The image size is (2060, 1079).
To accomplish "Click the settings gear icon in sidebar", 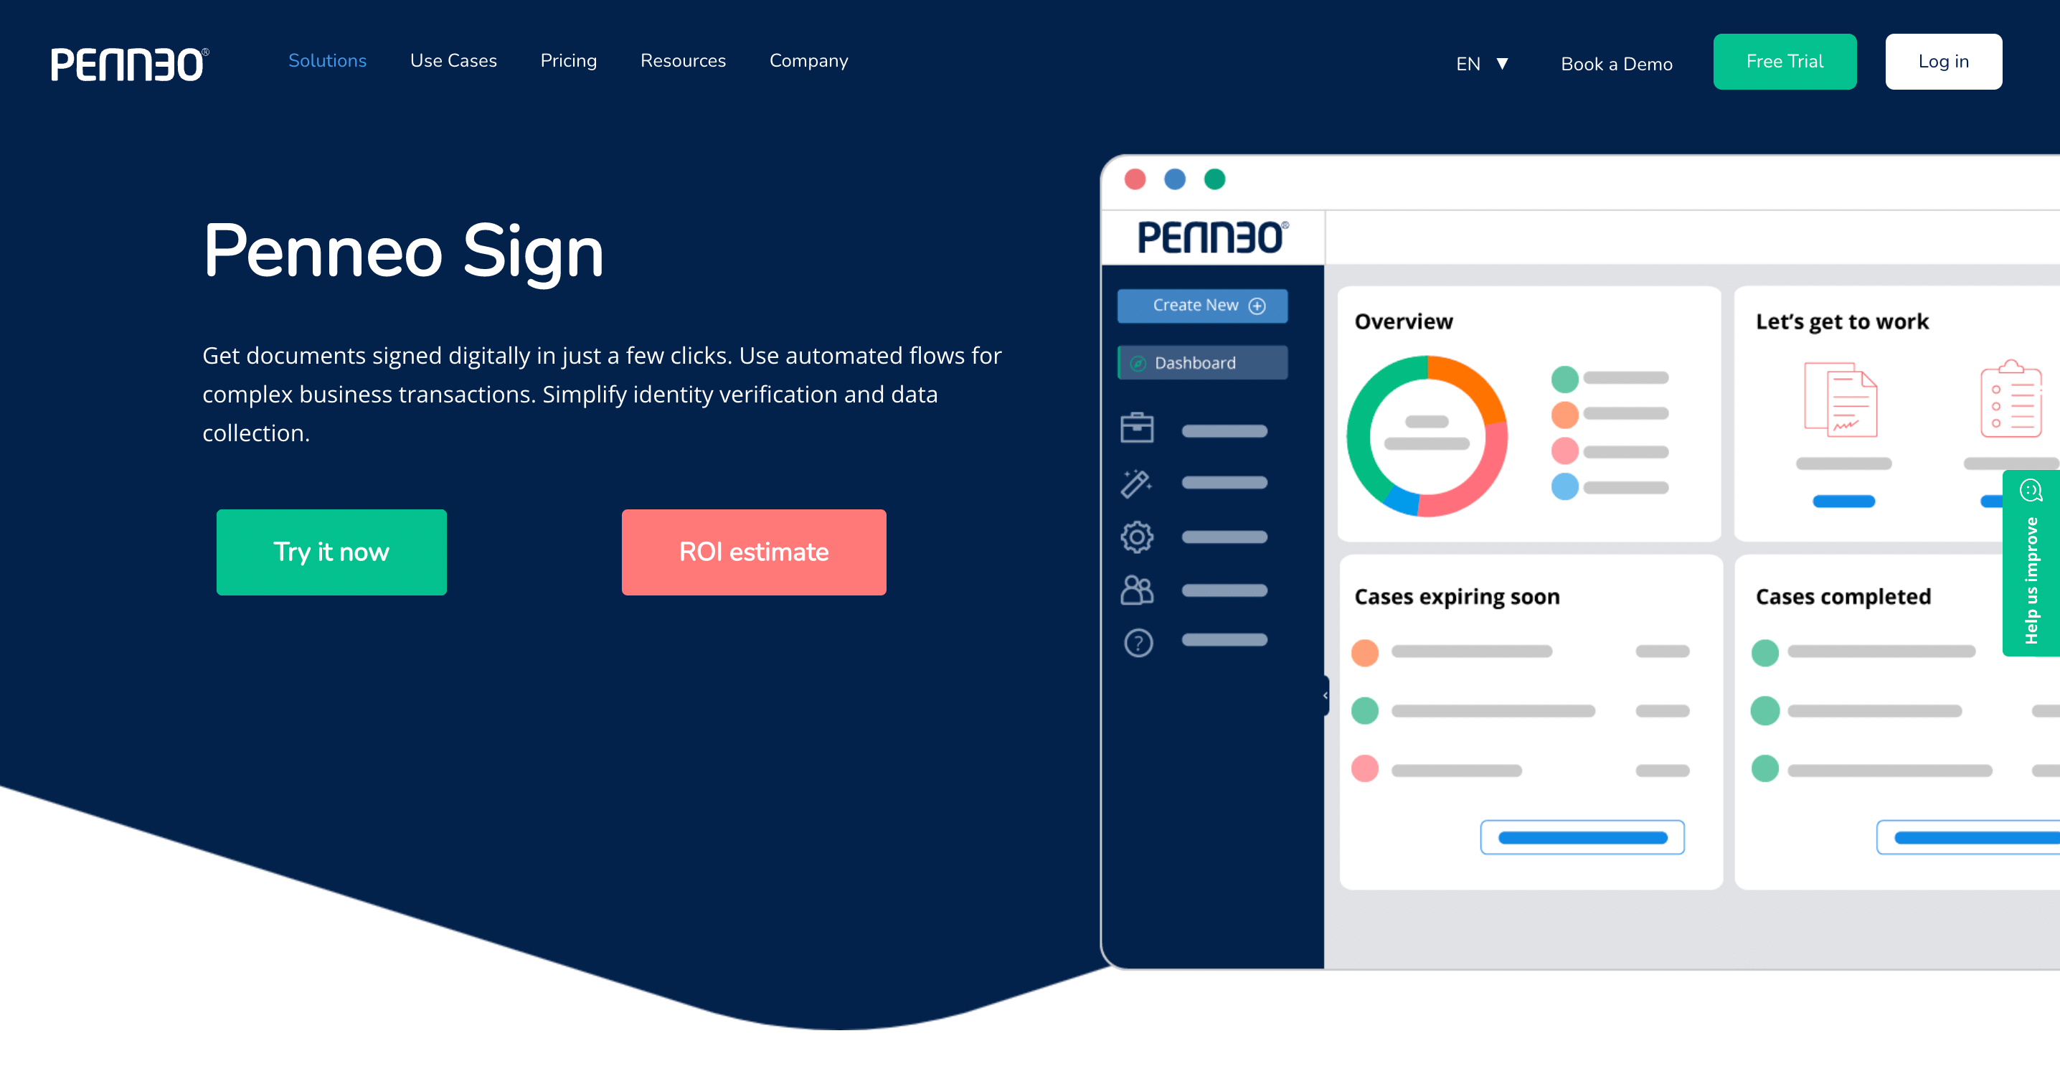I will 1136,535.
